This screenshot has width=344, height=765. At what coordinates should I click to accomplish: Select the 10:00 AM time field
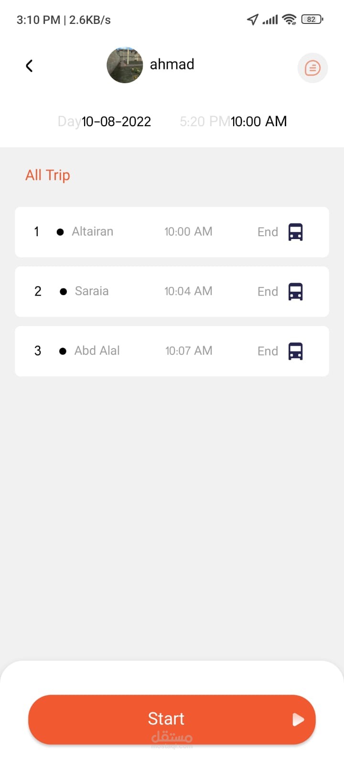pyautogui.click(x=258, y=121)
